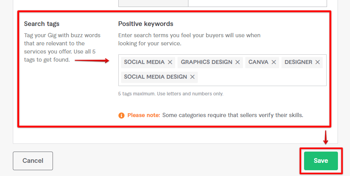Viewport: 350px width, 176px height.
Task: Click the orange info icon
Action: [121, 115]
